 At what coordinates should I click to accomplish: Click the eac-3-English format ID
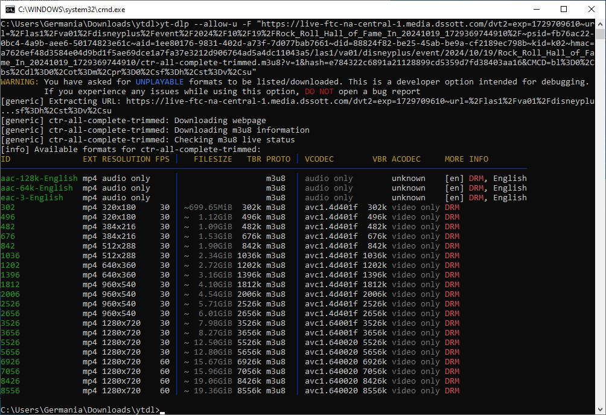[x=32, y=198]
